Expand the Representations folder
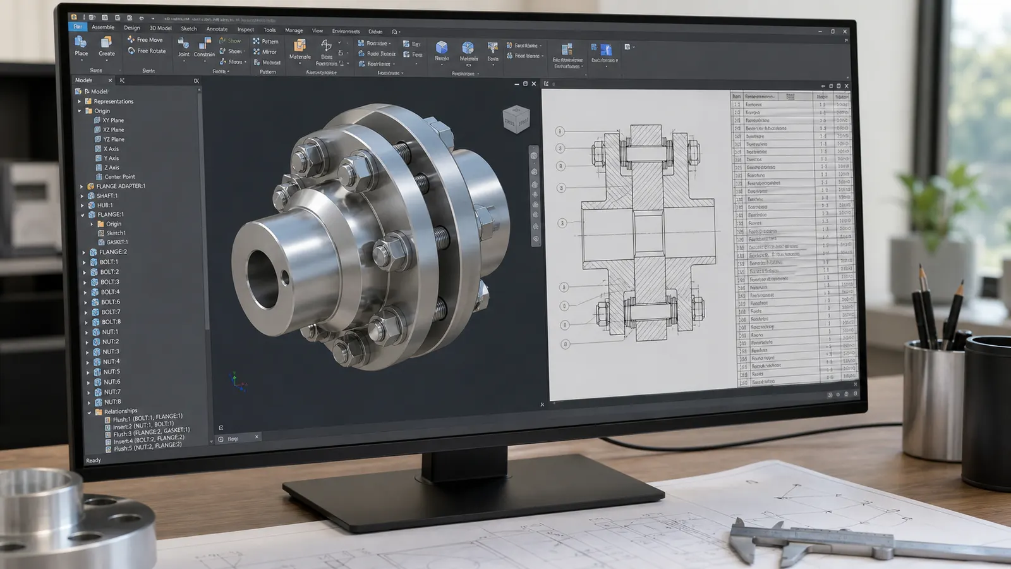Screen dimensions: 1011x569 [x=80, y=101]
